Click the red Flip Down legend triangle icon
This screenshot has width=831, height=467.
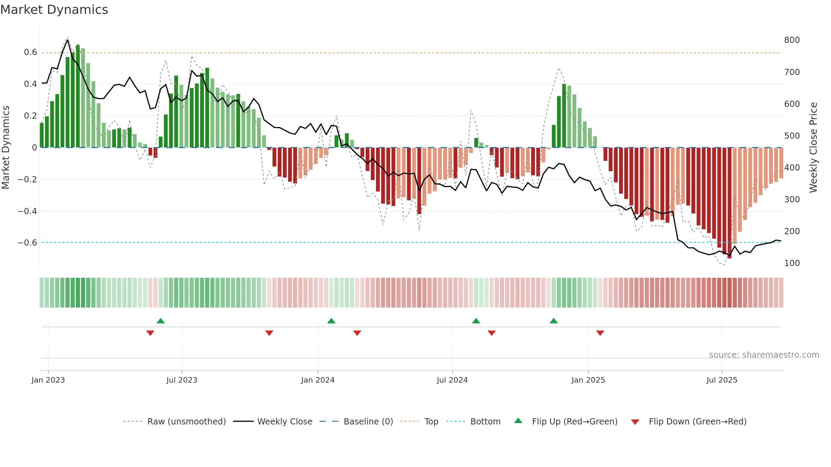[x=635, y=422]
